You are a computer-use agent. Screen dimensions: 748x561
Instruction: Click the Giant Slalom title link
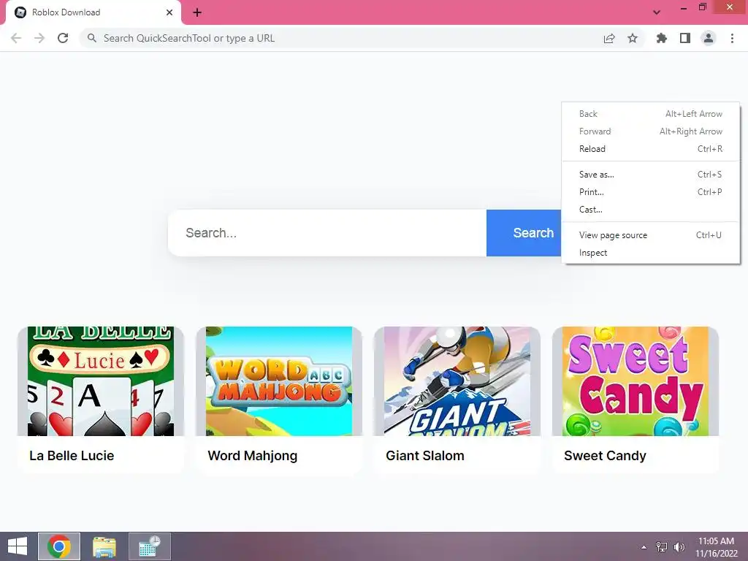(425, 456)
